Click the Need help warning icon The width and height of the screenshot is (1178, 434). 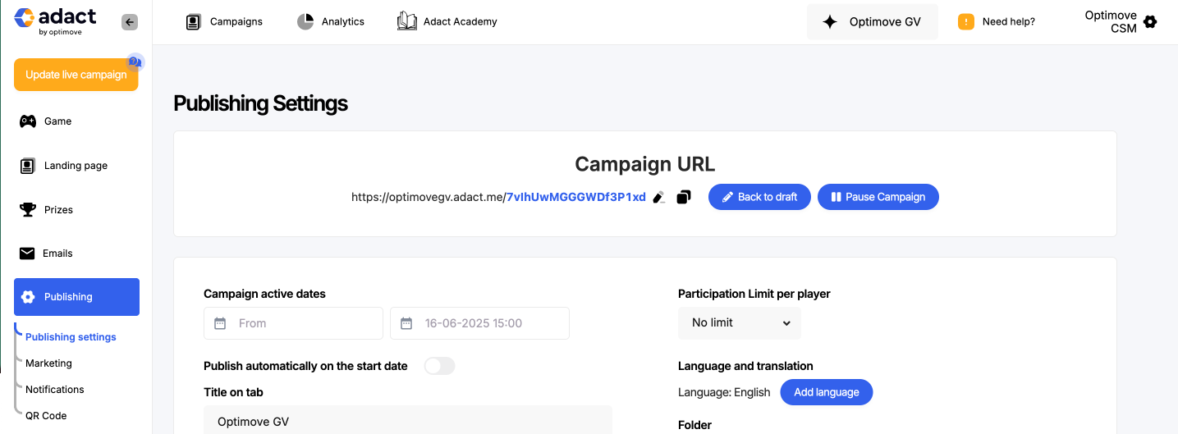point(966,22)
